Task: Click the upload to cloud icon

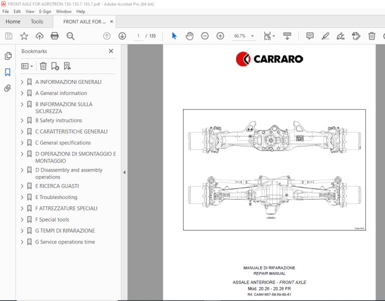Action: click(x=40, y=36)
